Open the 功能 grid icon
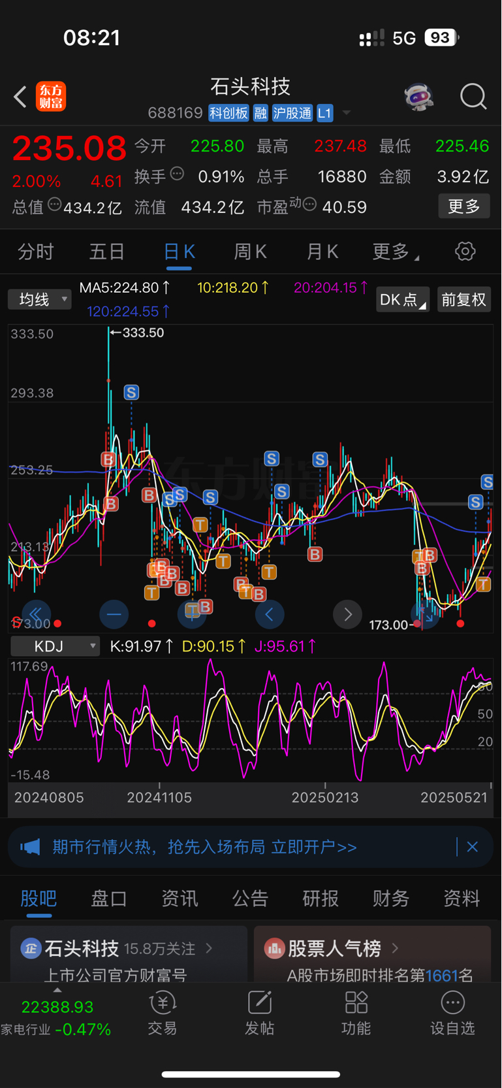 (356, 1003)
